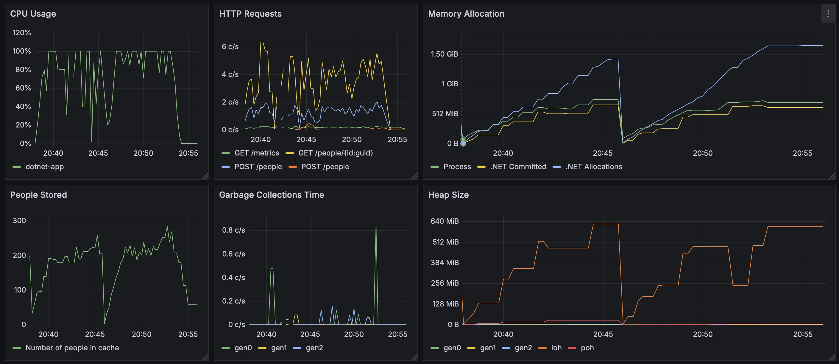
Task: Click the Process legend color swatch
Action: tap(434, 167)
